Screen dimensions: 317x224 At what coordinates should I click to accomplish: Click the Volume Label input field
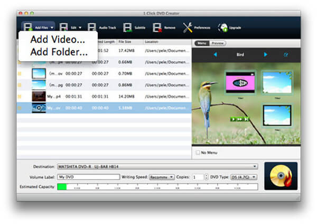(x=89, y=177)
